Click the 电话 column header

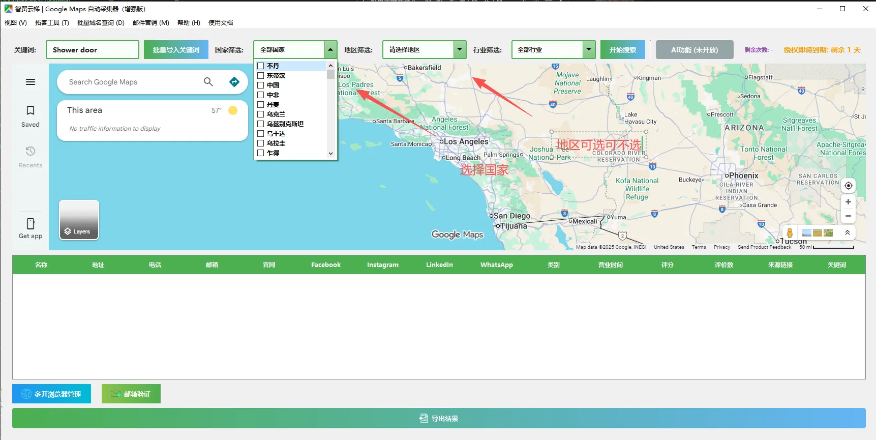(155, 265)
